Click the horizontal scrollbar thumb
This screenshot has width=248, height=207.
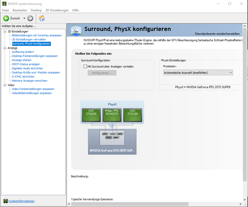130,204
